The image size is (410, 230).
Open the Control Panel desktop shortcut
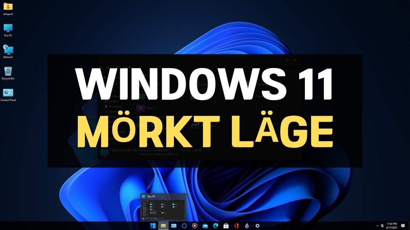tap(8, 95)
